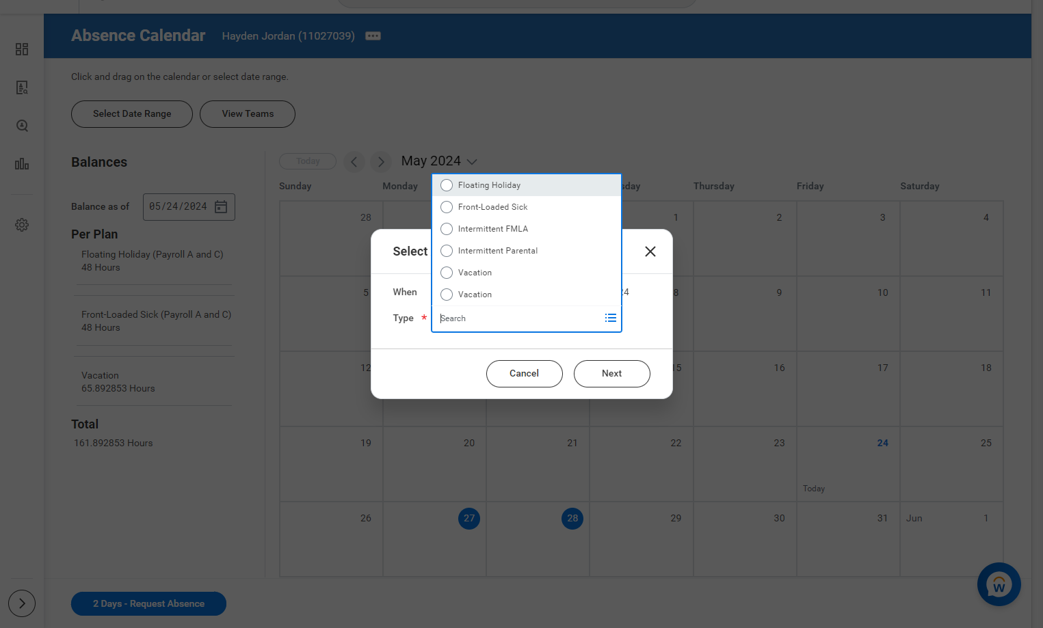The height and width of the screenshot is (628, 1043).
Task: Click selected date 28 on calendar
Action: 572,519
